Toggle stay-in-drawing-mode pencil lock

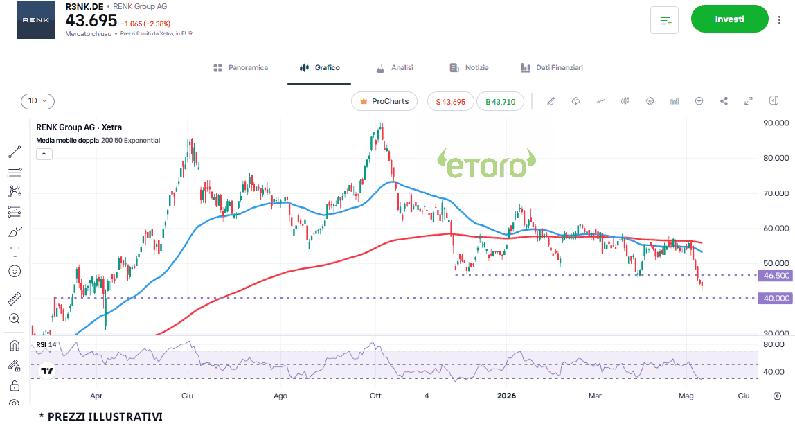(x=15, y=366)
